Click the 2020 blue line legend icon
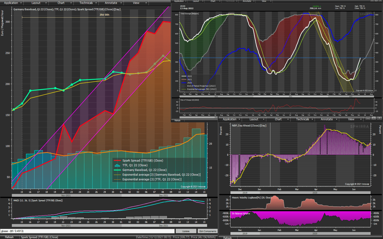The width and height of the screenshot is (383, 239). click(184, 83)
